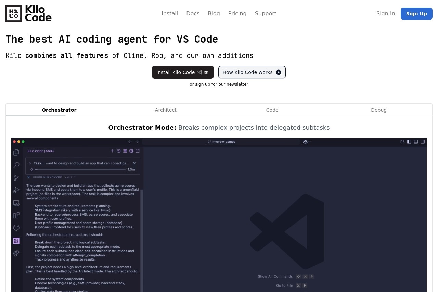Click Go to File hint text
This screenshot has height=292, width=438.
coord(284,285)
